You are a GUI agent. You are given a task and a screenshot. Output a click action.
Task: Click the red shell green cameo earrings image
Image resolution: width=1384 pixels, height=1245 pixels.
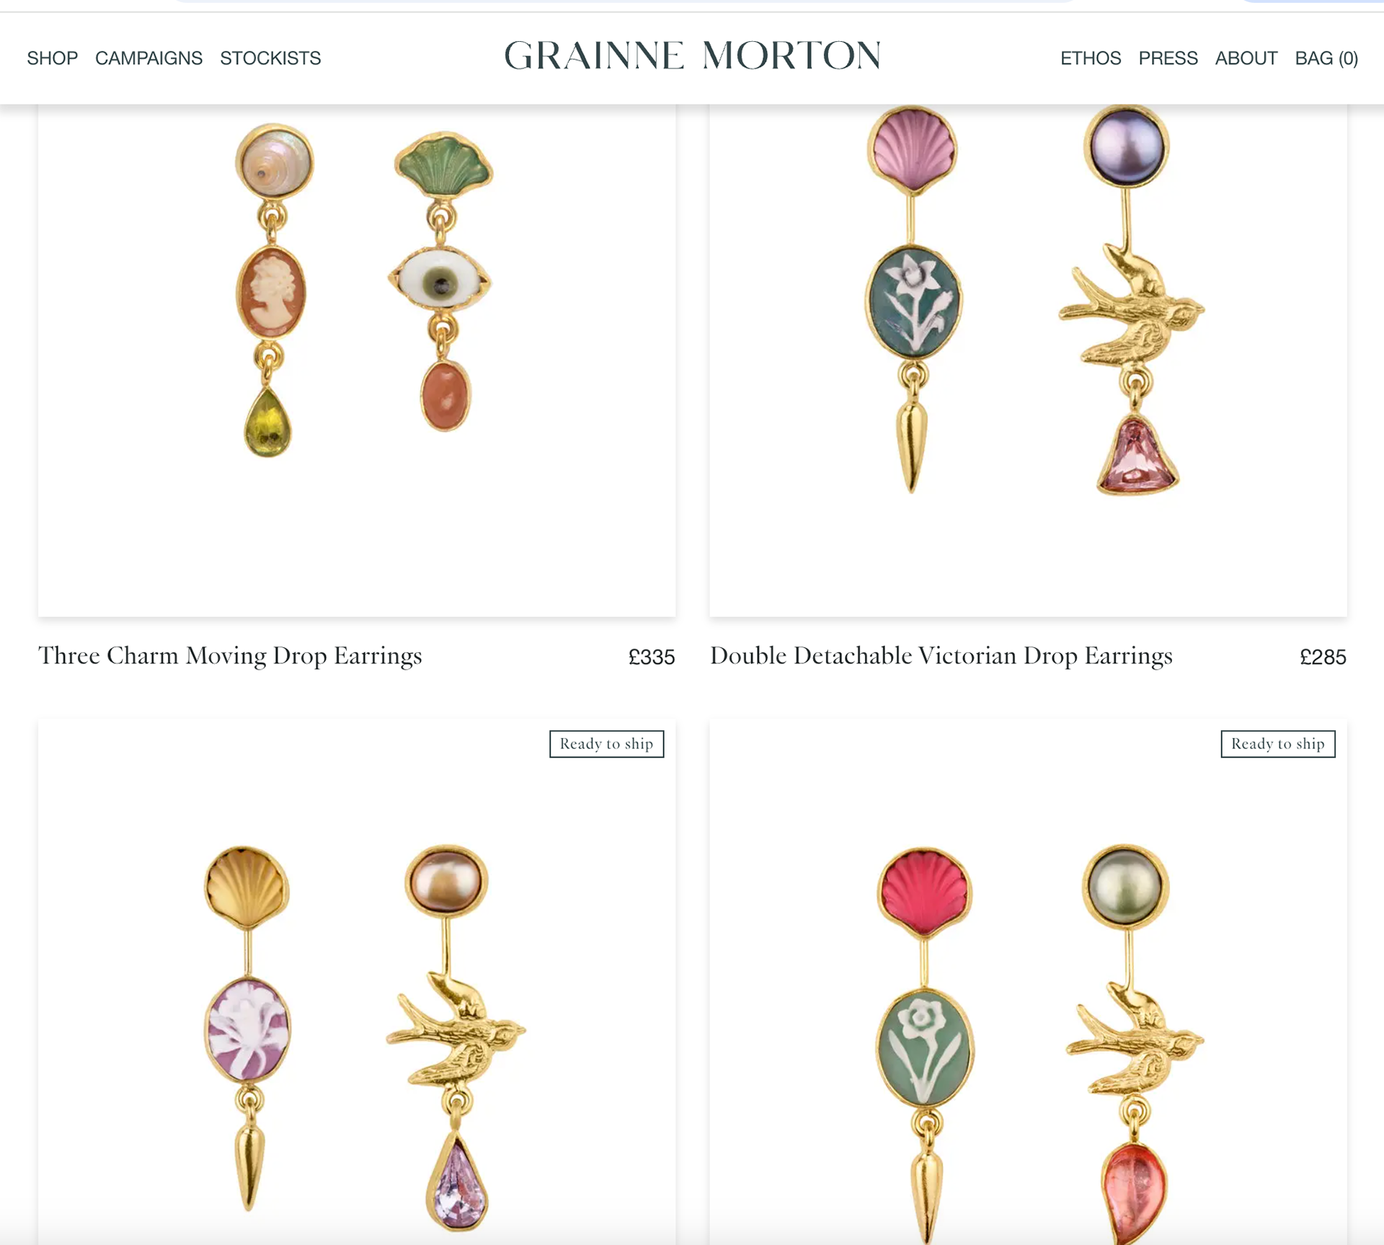coord(1028,981)
